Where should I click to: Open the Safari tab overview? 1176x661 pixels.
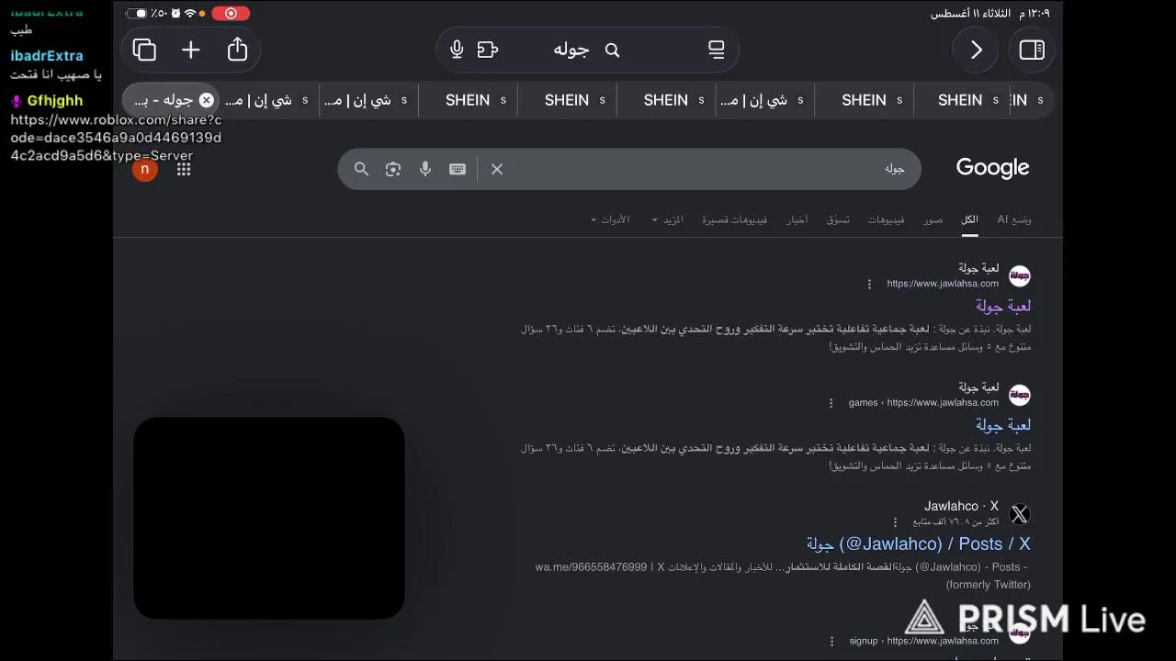pos(144,50)
